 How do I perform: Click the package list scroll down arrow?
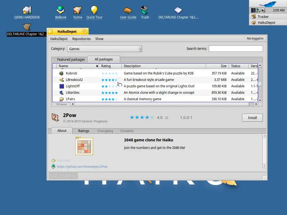click(260, 100)
